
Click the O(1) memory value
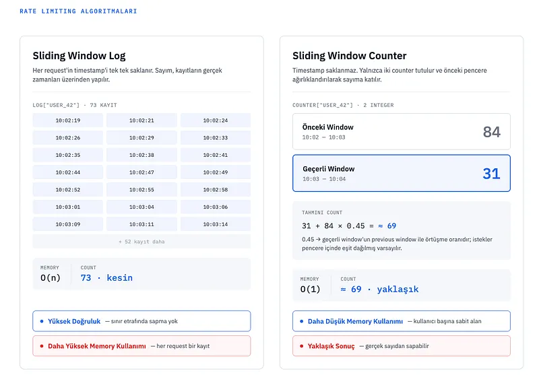click(x=310, y=289)
